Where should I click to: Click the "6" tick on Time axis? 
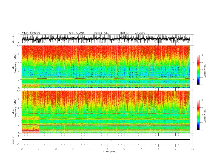pyautogui.click(x=124, y=149)
